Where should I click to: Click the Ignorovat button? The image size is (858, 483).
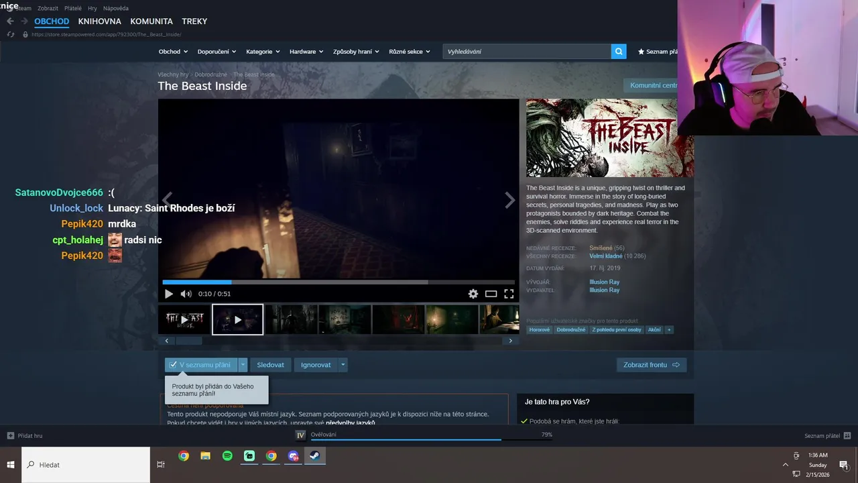pyautogui.click(x=316, y=365)
